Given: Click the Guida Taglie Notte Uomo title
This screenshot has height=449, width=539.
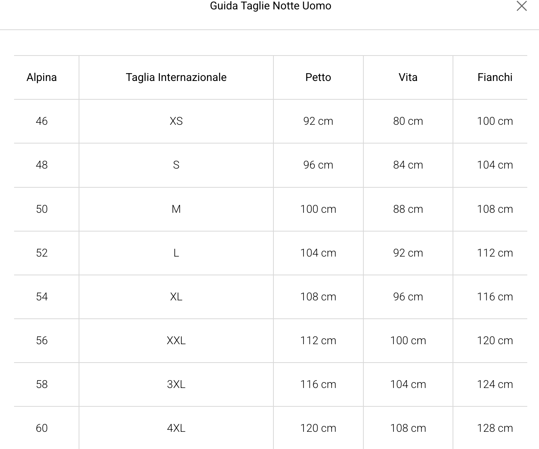Looking at the screenshot, I should (x=270, y=6).
